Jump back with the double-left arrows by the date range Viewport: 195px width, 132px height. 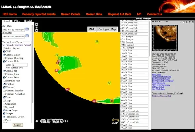click(37, 121)
